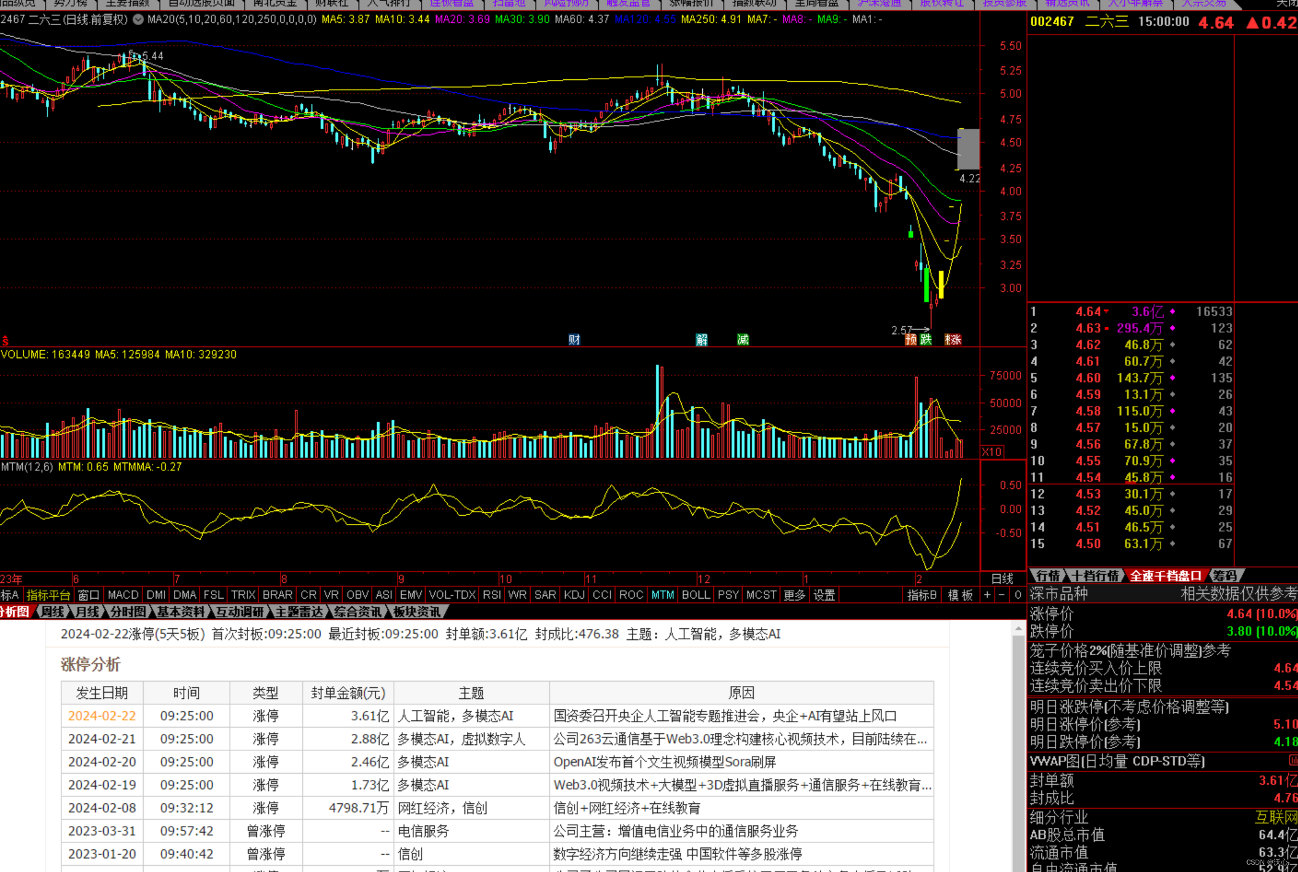Image resolution: width=1298 pixels, height=872 pixels.
Task: Switch to the 十档行情 panel tab
Action: [x=1096, y=576]
